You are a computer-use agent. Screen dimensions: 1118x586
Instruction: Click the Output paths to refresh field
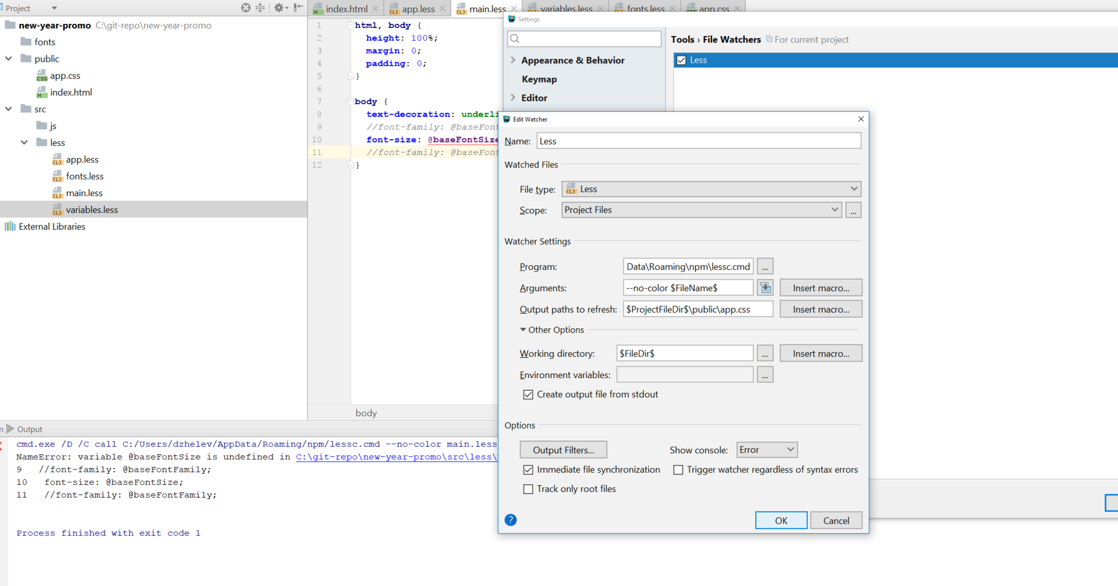[x=698, y=309]
